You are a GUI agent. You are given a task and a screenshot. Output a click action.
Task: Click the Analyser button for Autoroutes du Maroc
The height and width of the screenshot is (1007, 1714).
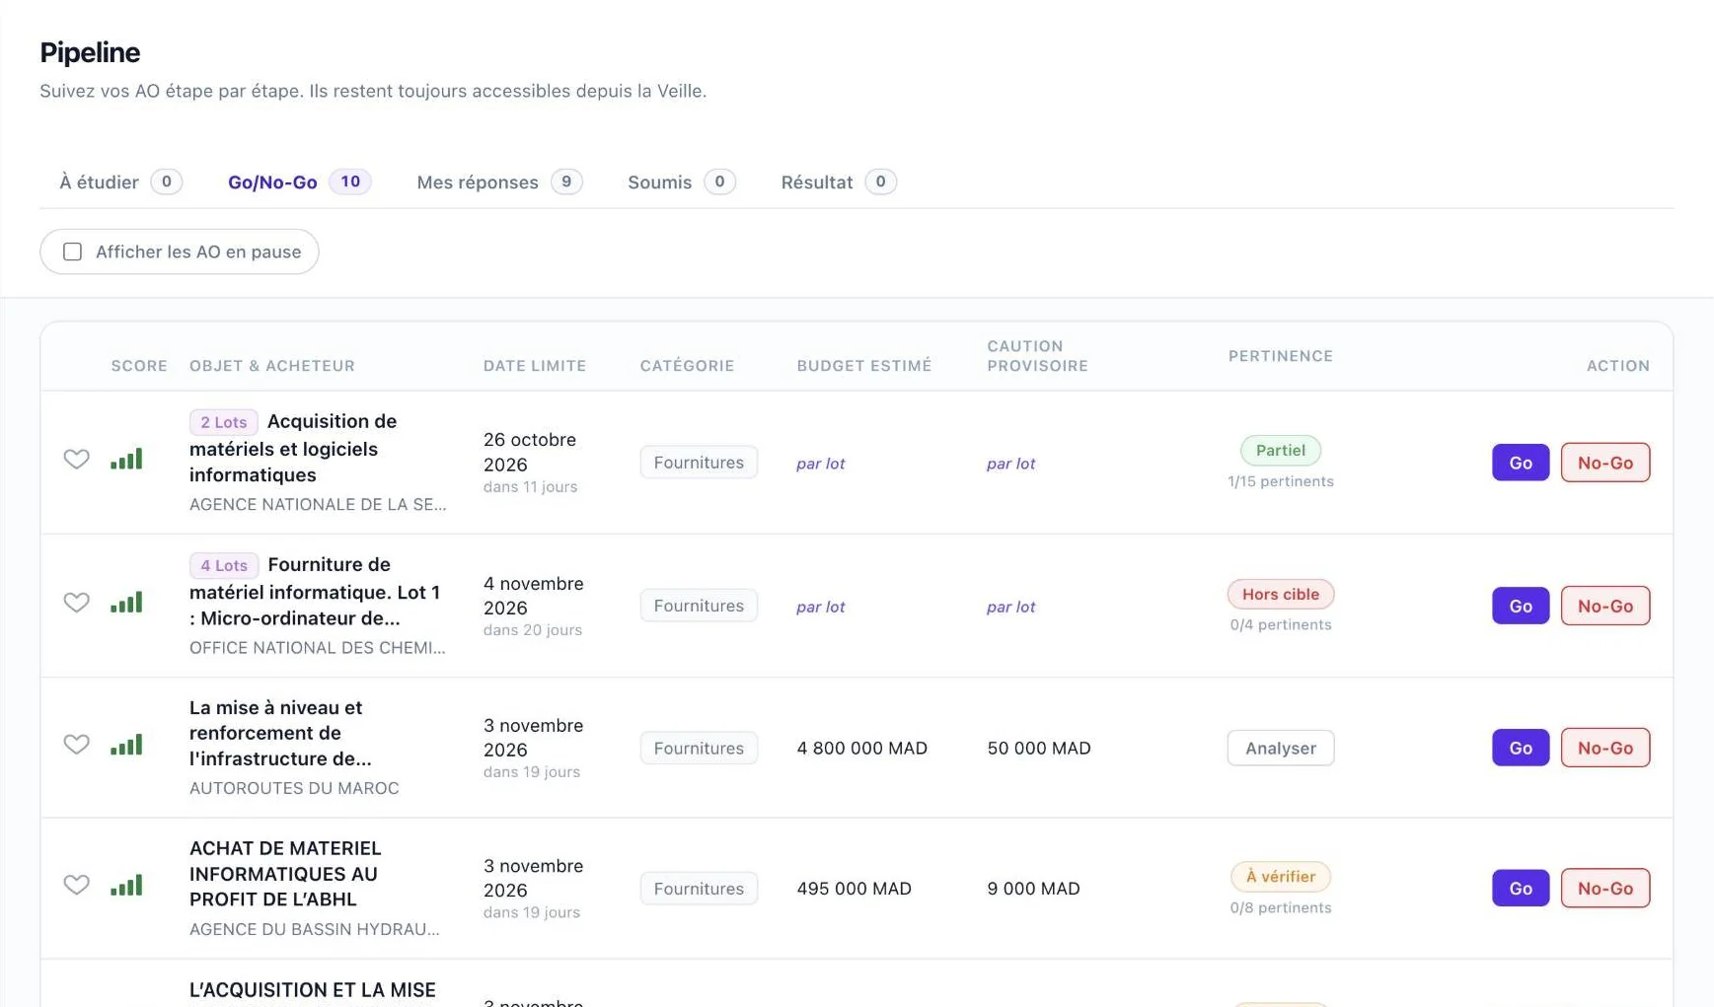pyautogui.click(x=1281, y=748)
